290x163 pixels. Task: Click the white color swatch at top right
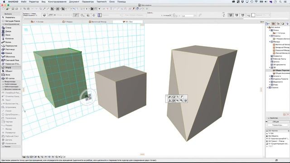click(253, 15)
